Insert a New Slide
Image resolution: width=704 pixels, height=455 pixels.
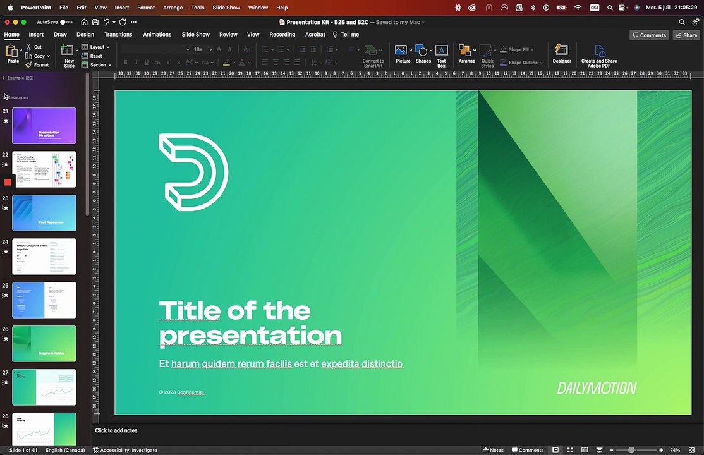68,56
